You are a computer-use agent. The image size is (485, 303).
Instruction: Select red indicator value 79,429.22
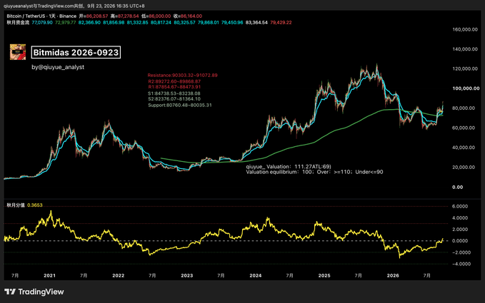coord(281,23)
